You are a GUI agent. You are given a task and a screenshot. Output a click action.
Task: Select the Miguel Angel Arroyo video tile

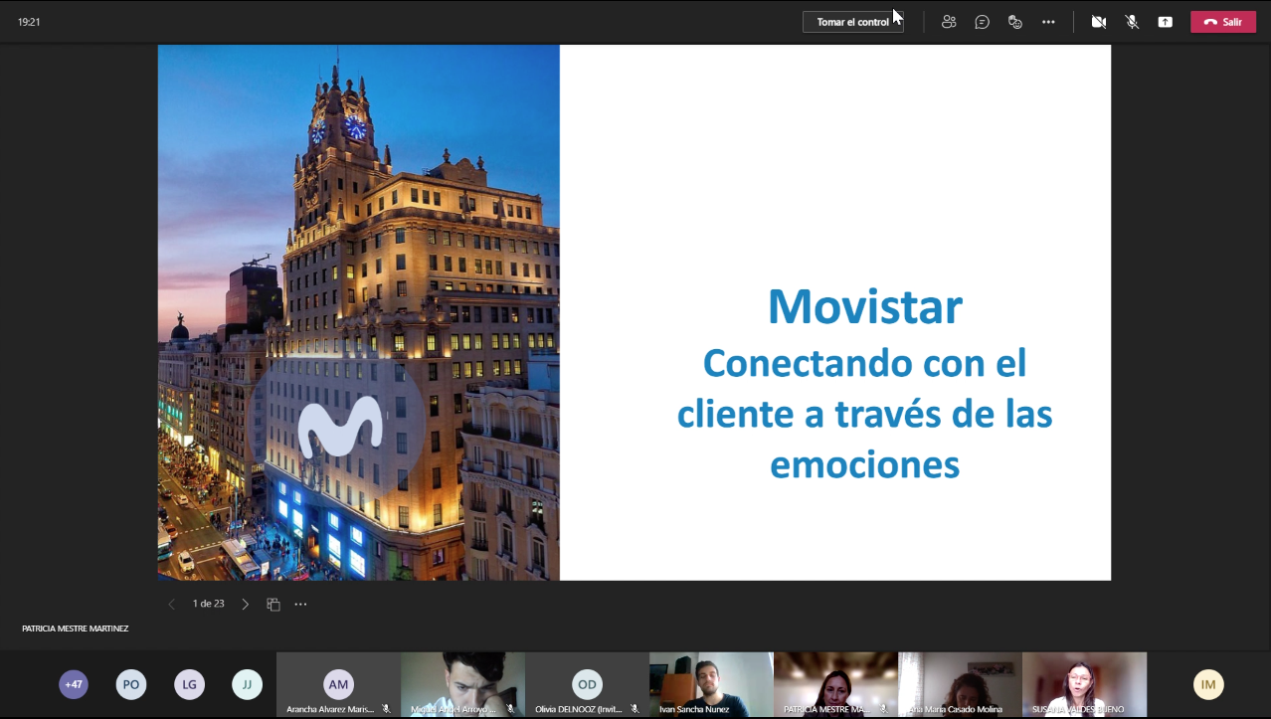(x=462, y=684)
